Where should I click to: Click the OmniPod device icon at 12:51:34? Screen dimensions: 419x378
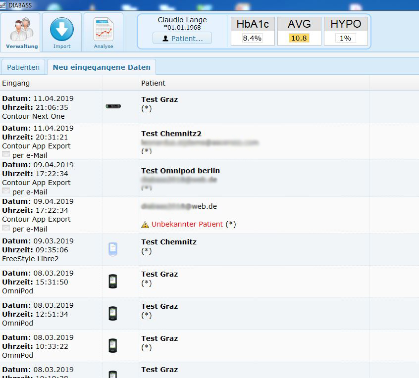(113, 313)
